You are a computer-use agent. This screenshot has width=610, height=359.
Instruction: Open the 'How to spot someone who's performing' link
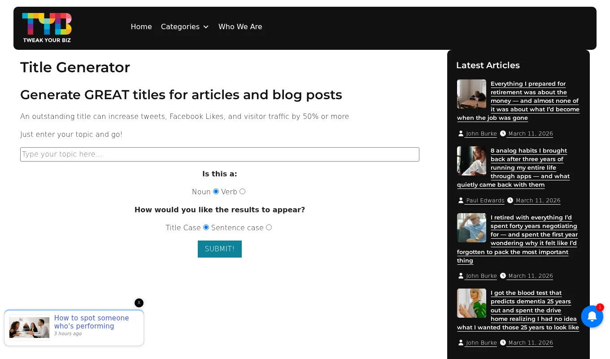pyautogui.click(x=91, y=322)
